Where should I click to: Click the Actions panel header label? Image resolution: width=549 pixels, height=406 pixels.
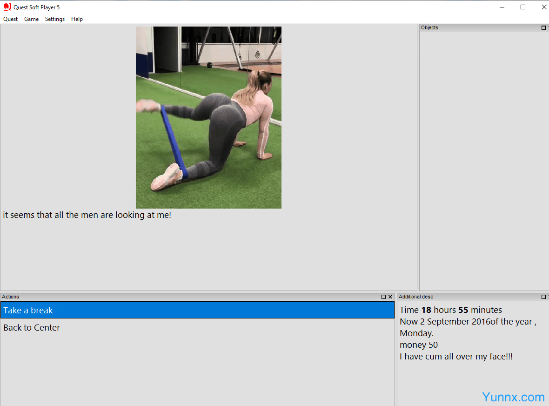[11, 297]
